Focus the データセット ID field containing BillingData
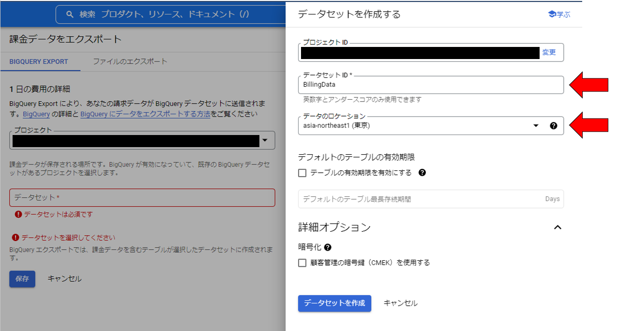 tap(431, 84)
